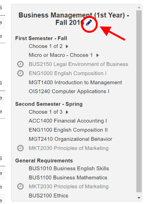
Task: Select OIS1240 Computer Applications I
Action: pos(69,91)
